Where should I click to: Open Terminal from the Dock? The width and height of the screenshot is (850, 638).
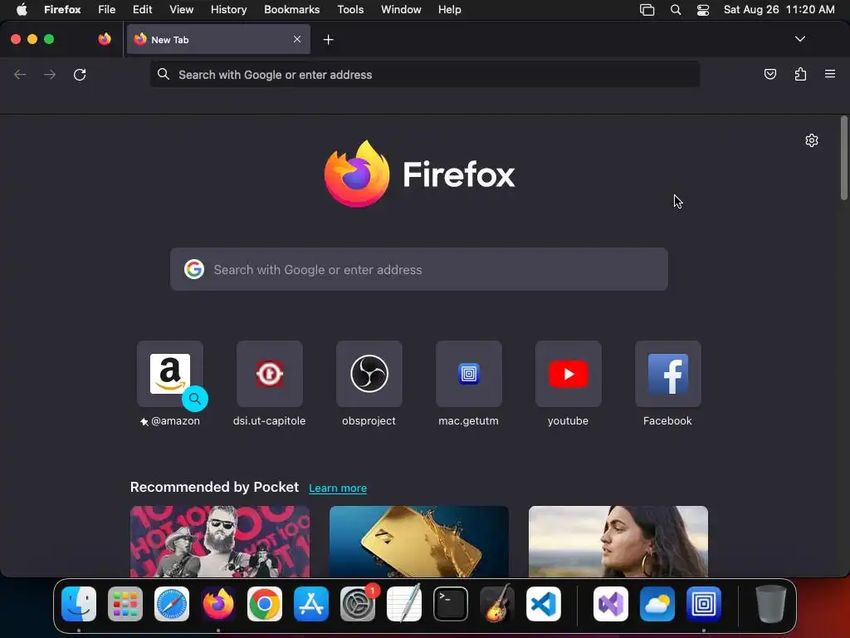pos(451,604)
